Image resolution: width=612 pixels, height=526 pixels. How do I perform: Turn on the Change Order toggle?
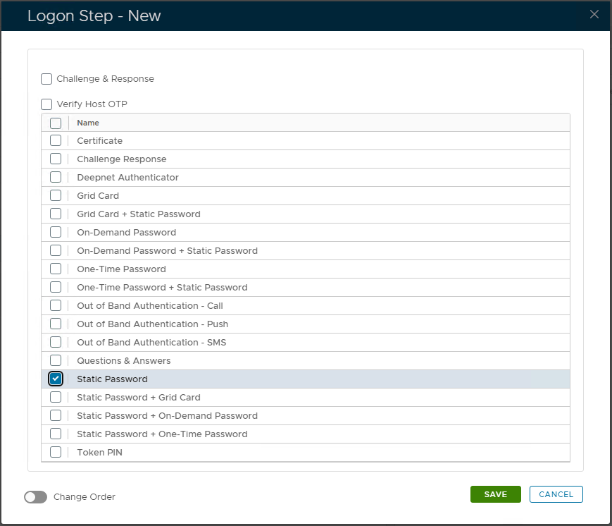tap(35, 497)
